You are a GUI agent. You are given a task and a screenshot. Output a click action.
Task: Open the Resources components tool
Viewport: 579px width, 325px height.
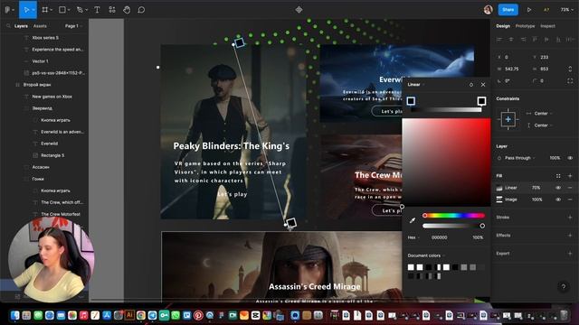[112, 10]
